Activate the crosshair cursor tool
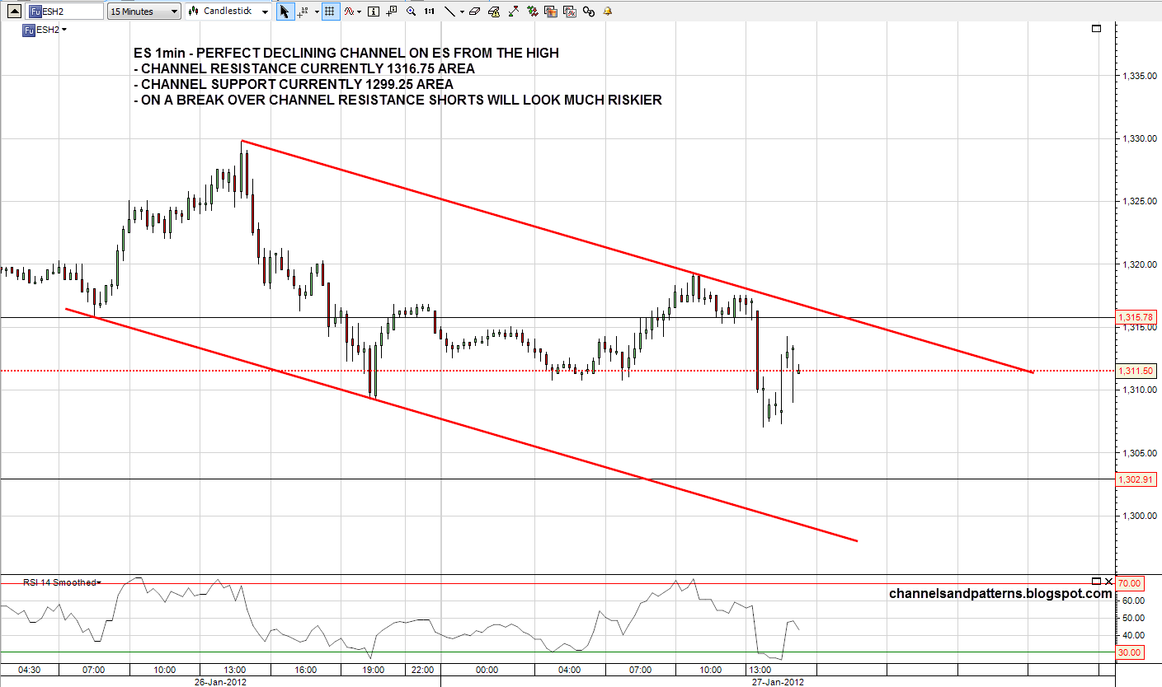 [x=303, y=12]
